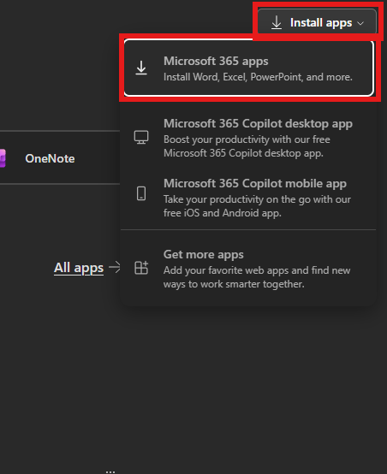Click the desktop monitor icon for Copilot desktop app

pyautogui.click(x=141, y=137)
